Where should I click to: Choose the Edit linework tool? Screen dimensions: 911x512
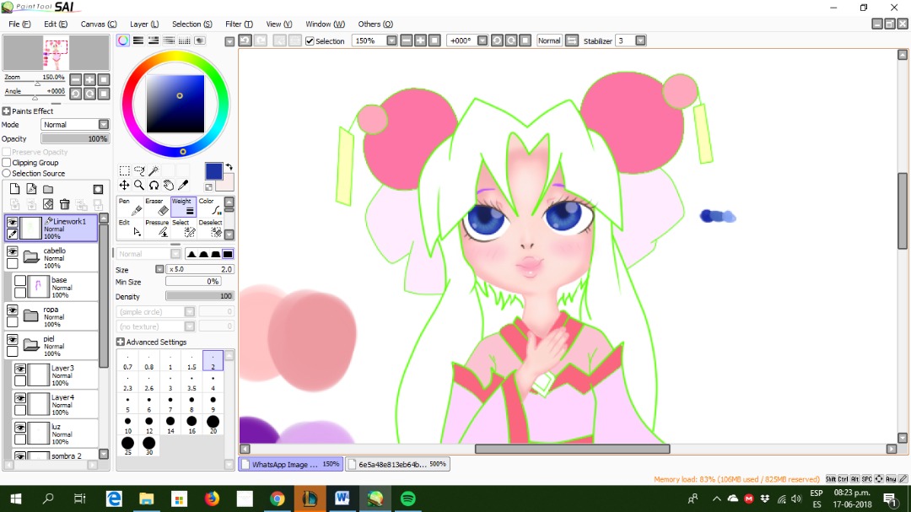coord(131,229)
